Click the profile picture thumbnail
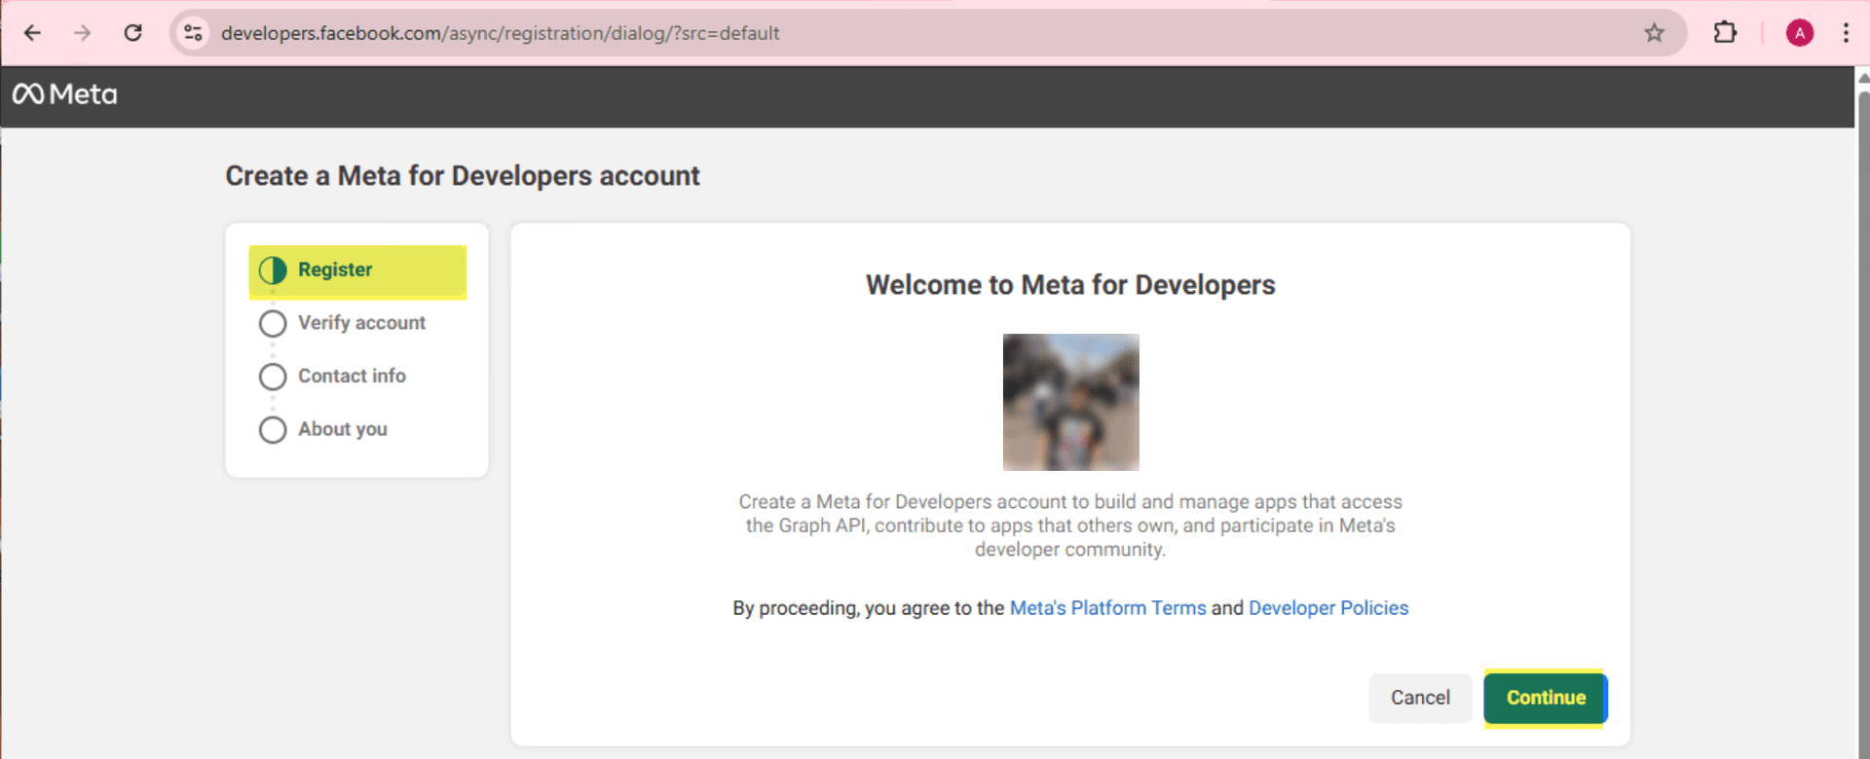 (1070, 402)
